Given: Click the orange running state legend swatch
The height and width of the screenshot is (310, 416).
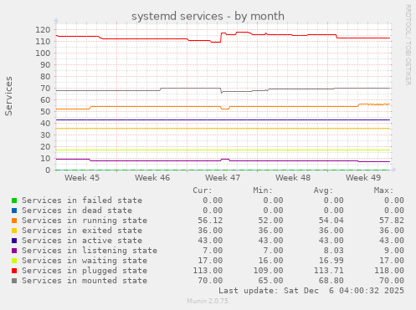Looking at the screenshot, I should click(x=14, y=221).
